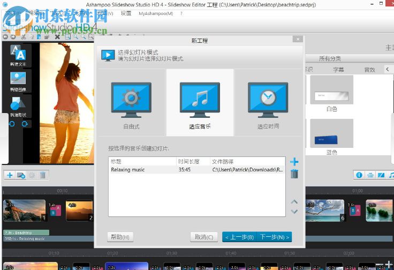The height and width of the screenshot is (270, 394).
Task: Select the Relaxing music row
Action: 197,170
